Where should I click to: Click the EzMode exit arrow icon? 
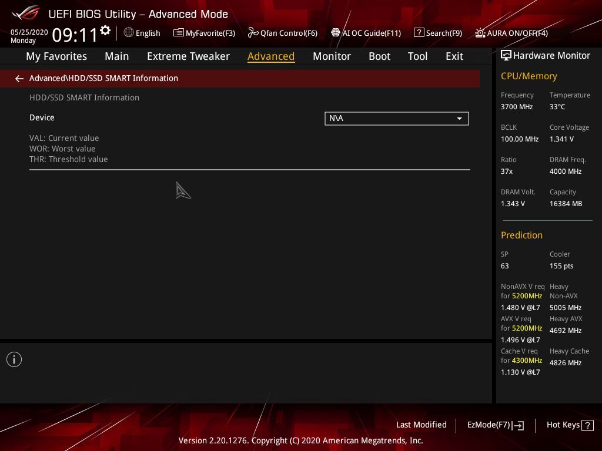(x=518, y=425)
